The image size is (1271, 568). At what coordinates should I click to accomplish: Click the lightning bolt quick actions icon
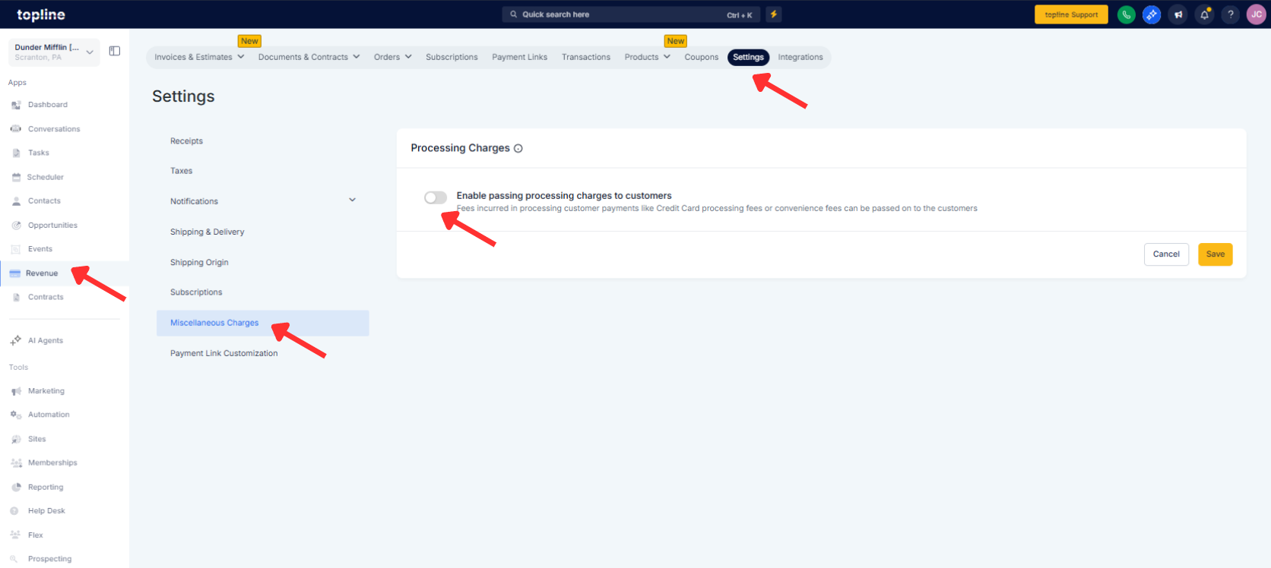coord(774,14)
